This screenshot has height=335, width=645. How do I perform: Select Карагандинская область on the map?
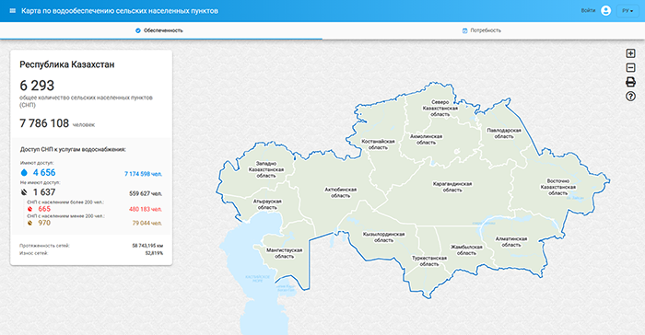coord(452,187)
